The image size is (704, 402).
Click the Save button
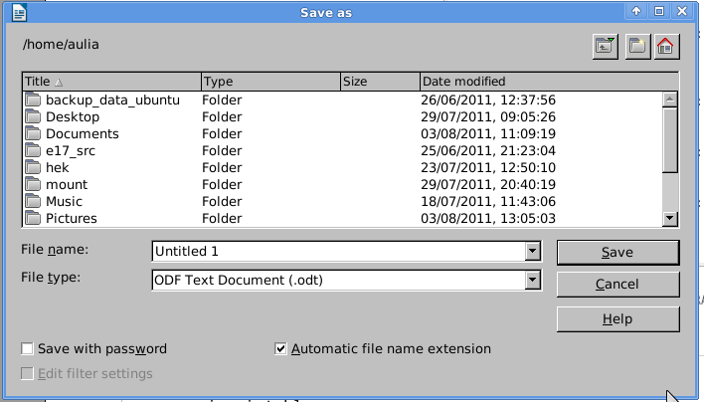pos(617,253)
